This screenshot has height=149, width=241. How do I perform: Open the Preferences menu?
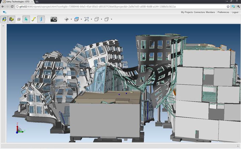click(223, 12)
